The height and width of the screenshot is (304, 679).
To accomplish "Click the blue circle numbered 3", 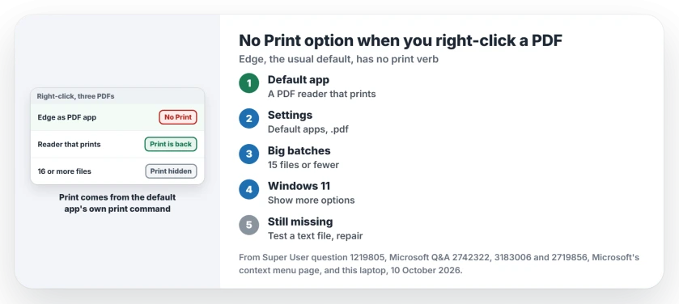I will click(x=249, y=154).
